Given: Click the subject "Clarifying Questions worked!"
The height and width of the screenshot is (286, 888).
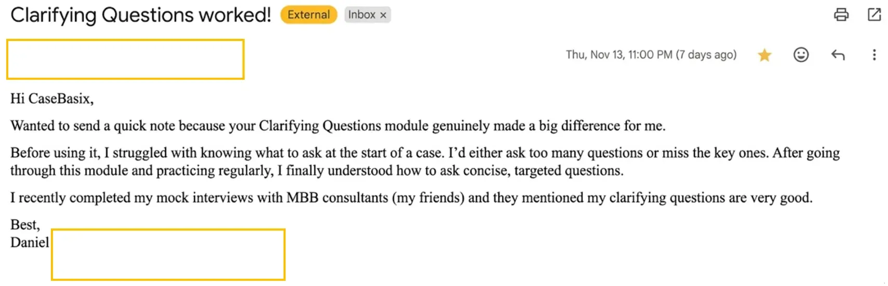Looking at the screenshot, I should coord(141,15).
